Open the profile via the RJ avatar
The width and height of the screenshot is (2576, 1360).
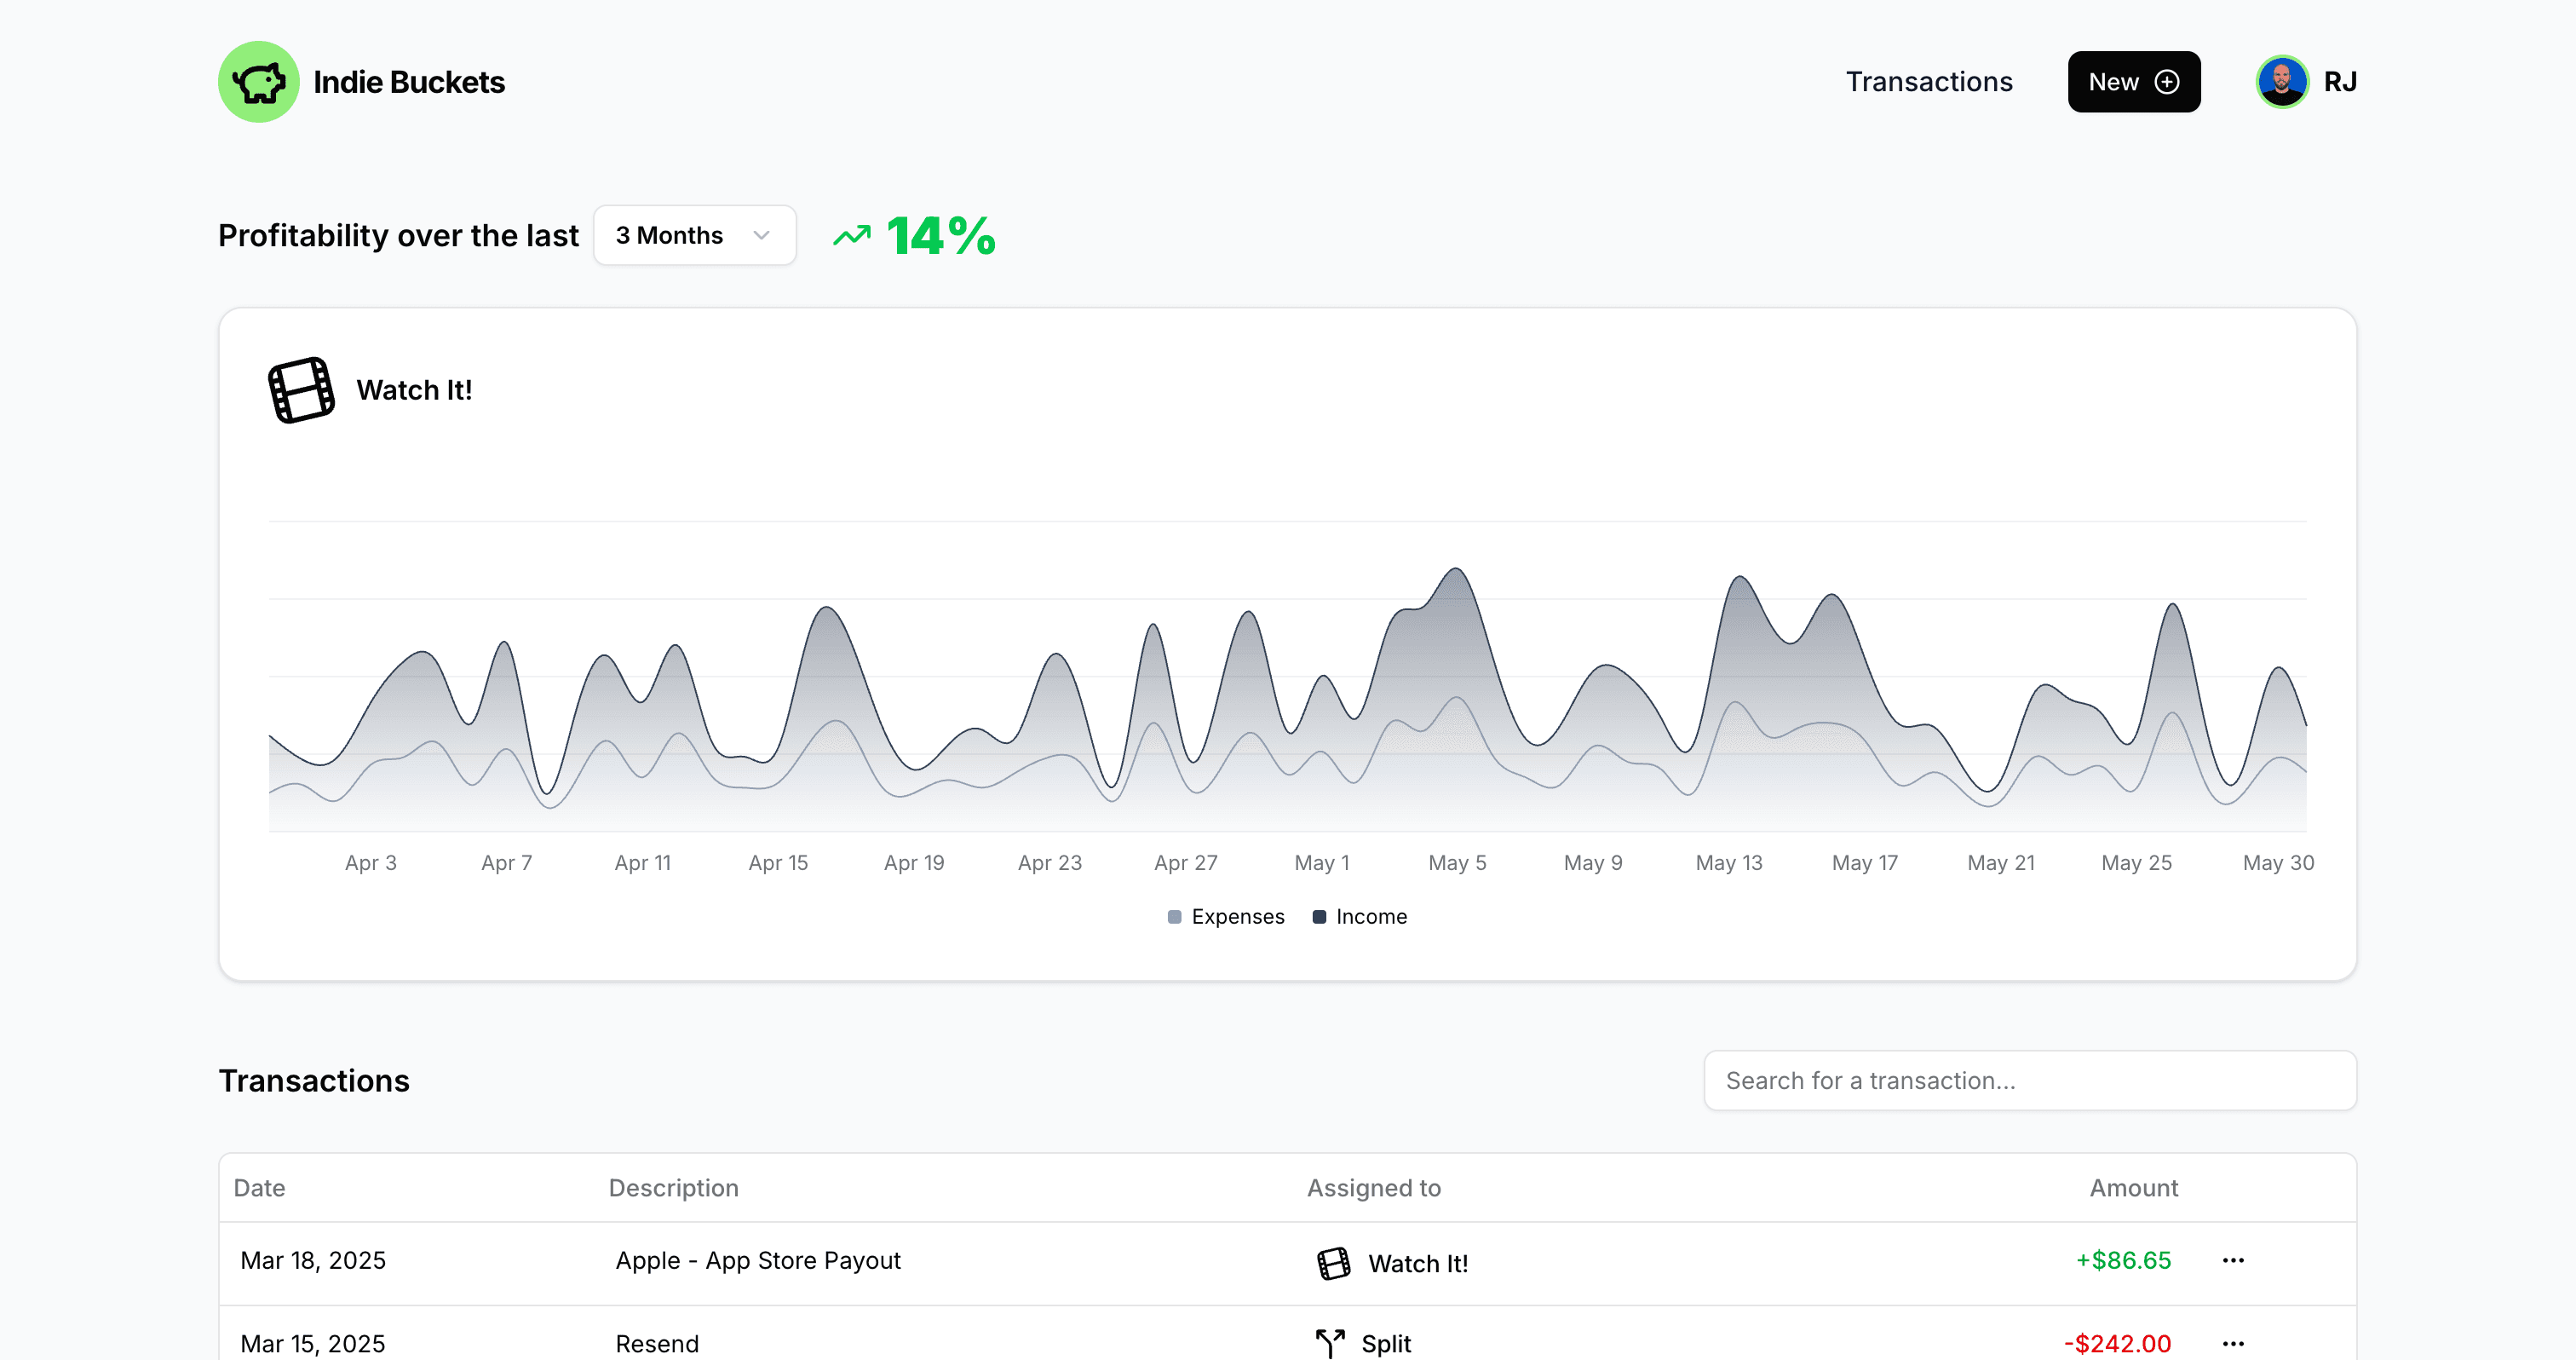point(2281,81)
